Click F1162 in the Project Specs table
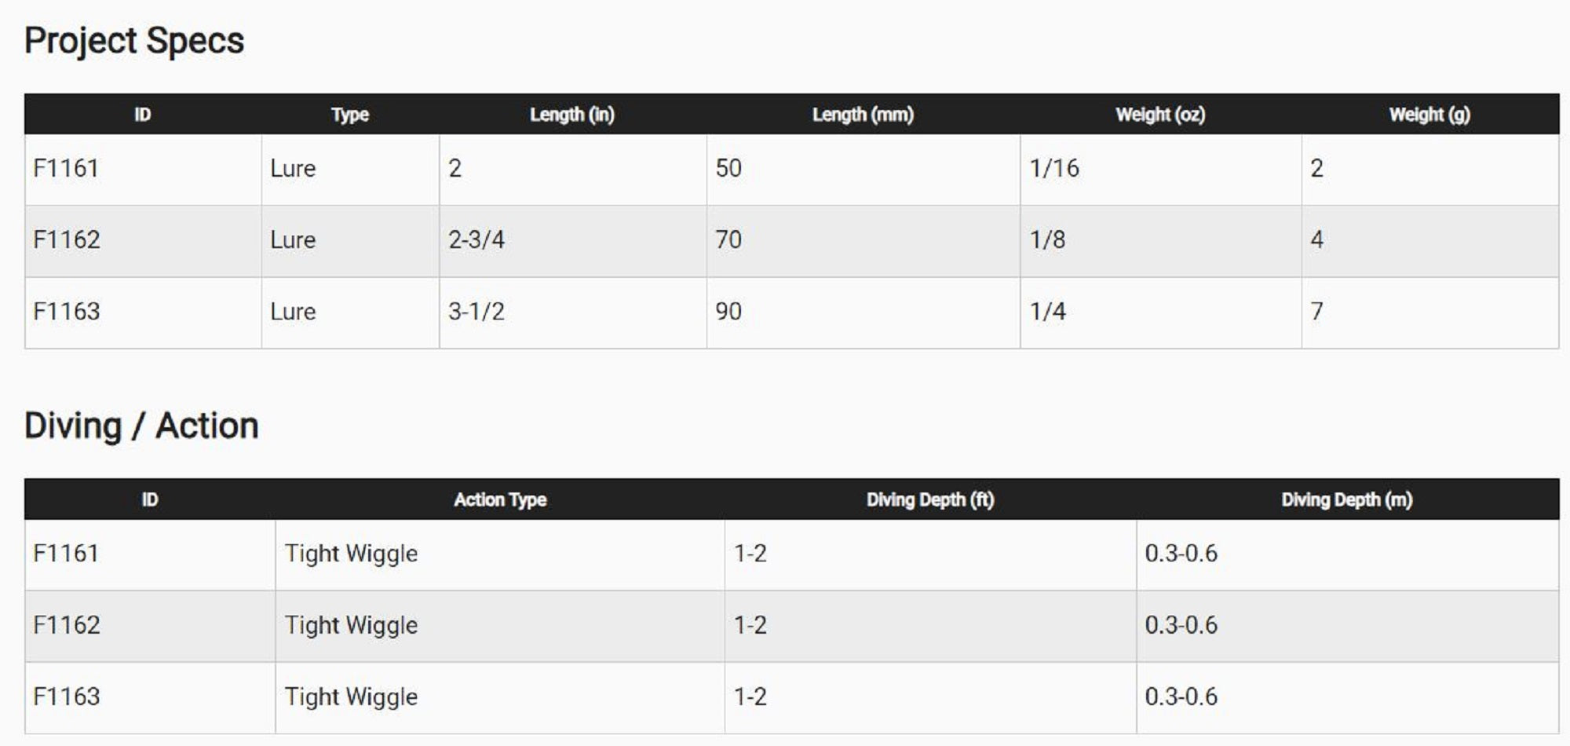Viewport: 1570px width, 746px height. [67, 240]
